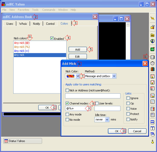
Task: Check Nick or Address checkbox
Action: click(x=67, y=90)
